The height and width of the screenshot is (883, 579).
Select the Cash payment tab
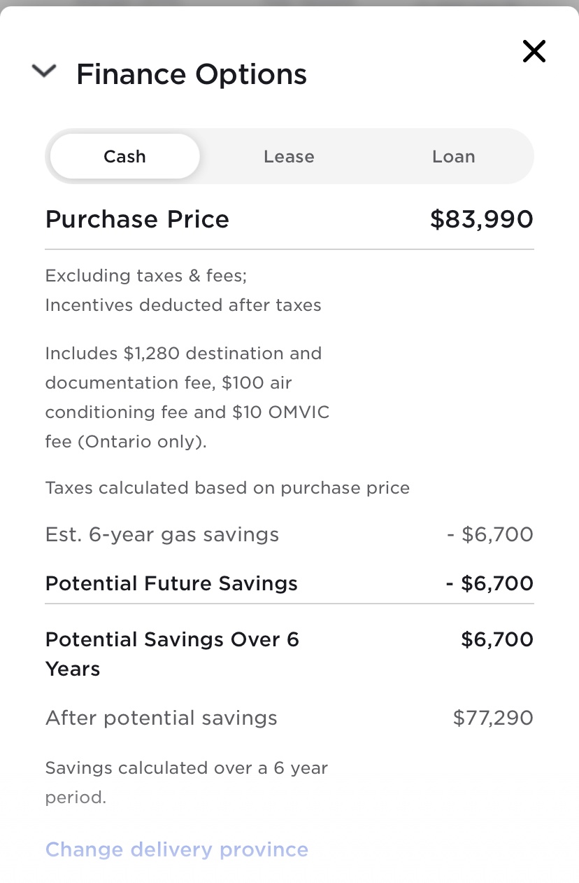[125, 156]
